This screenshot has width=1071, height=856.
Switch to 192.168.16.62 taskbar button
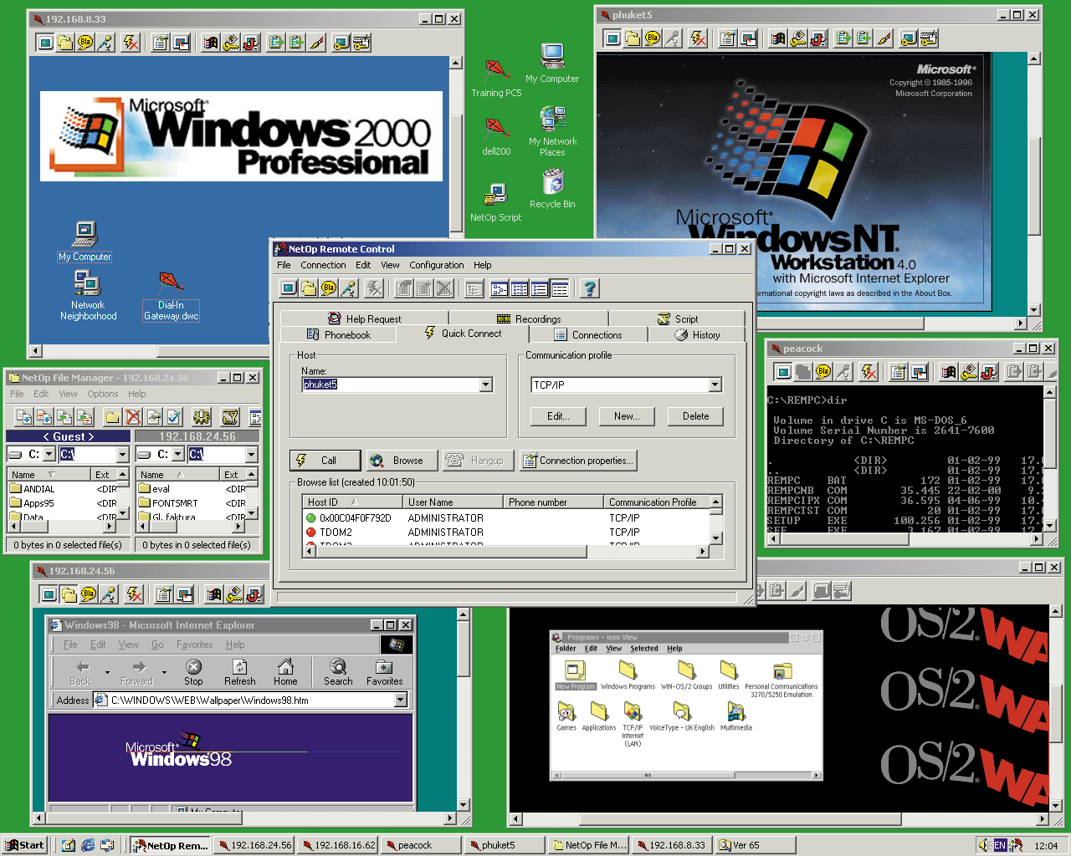[338, 845]
